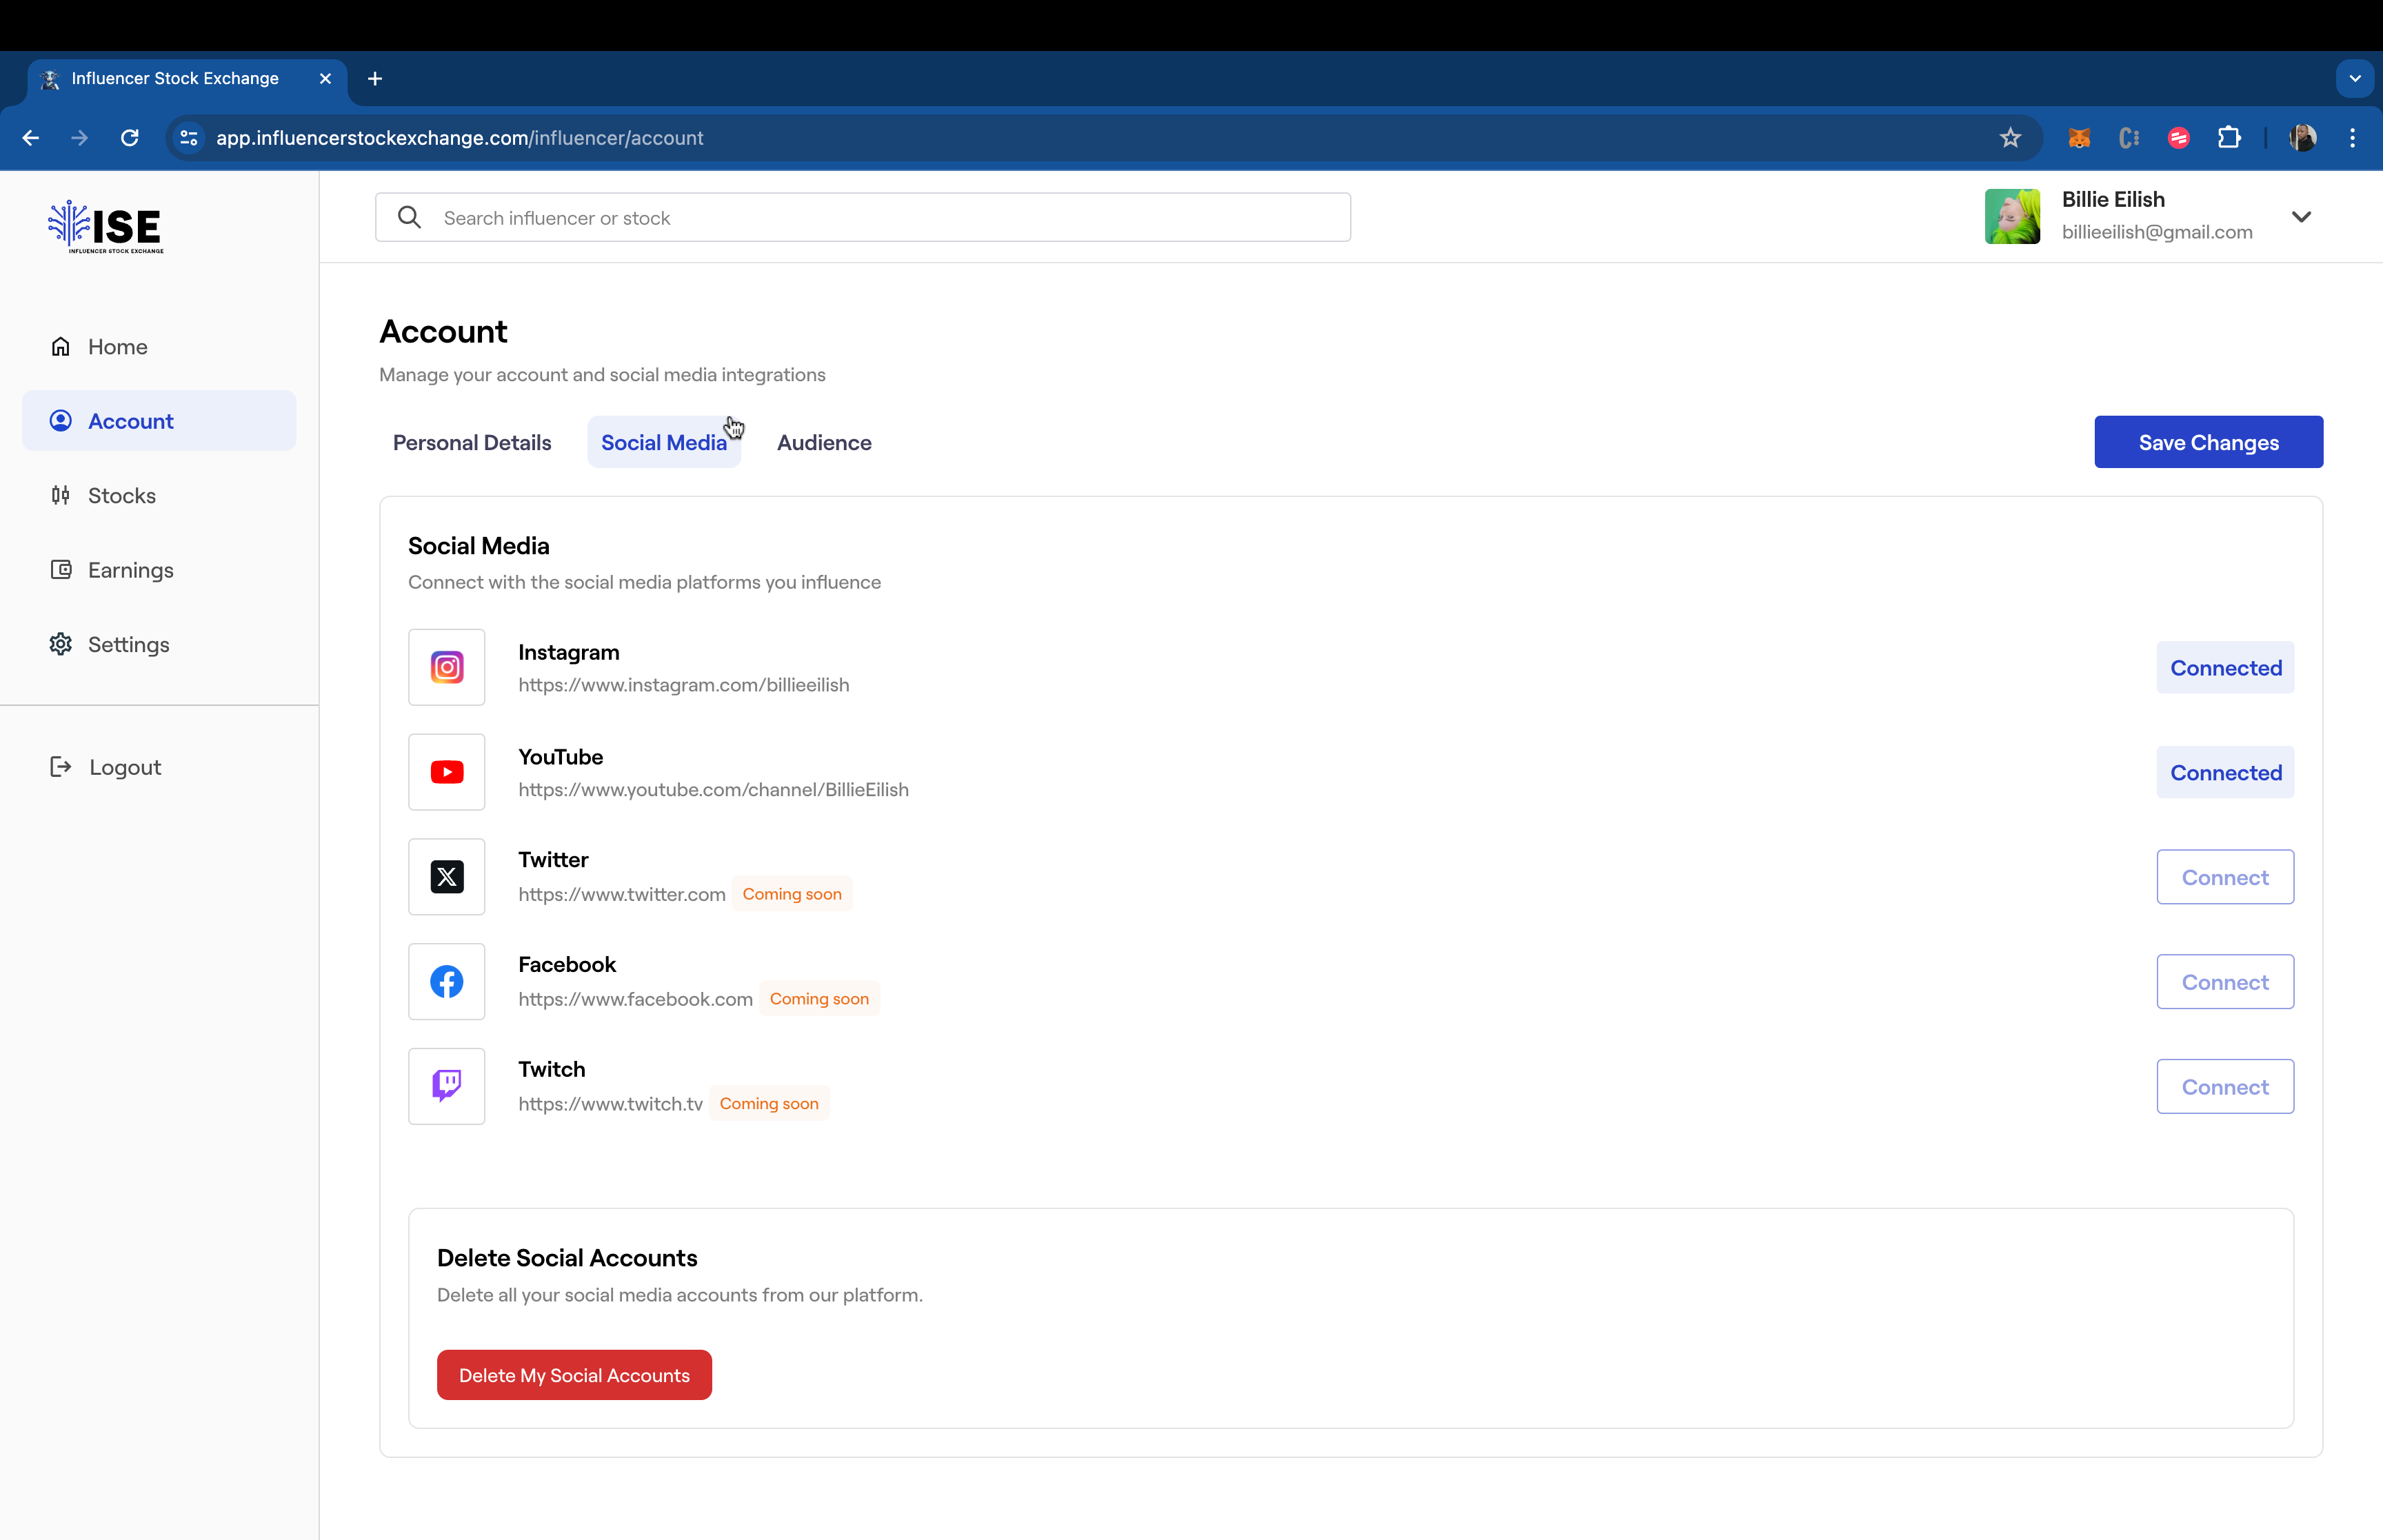
Task: Click Instagram Connected button
Action: pos(2225,667)
